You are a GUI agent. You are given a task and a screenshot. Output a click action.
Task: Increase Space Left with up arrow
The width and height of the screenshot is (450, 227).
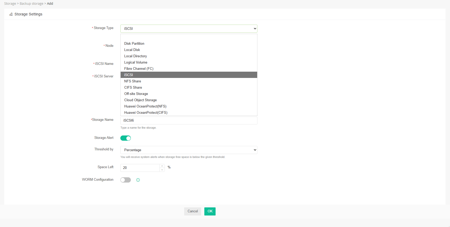point(162,166)
